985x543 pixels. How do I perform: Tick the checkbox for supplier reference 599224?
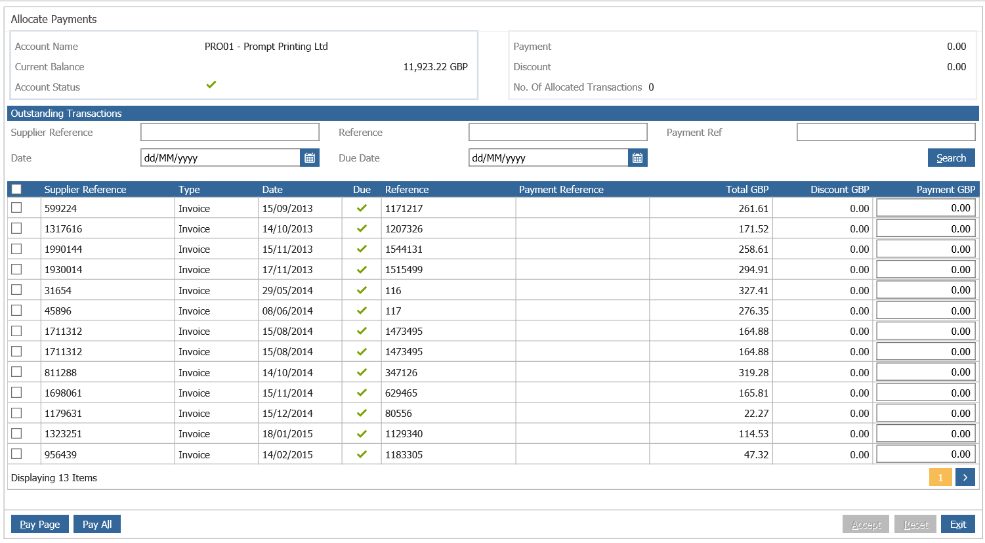[x=16, y=207]
